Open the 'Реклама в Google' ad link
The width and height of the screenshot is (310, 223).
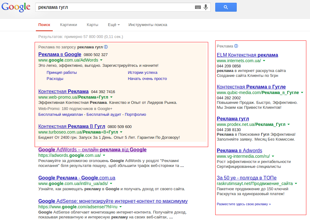click(x=60, y=54)
